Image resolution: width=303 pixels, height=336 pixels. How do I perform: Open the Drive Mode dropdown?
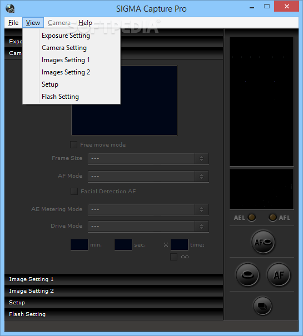148,226
